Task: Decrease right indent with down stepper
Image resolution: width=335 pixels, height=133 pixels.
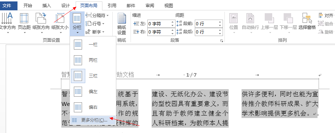Action: click(173, 34)
